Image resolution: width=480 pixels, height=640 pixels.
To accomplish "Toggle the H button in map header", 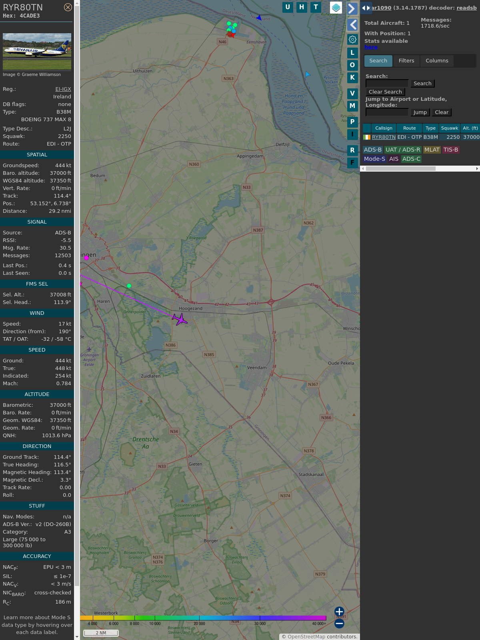I will [x=302, y=7].
